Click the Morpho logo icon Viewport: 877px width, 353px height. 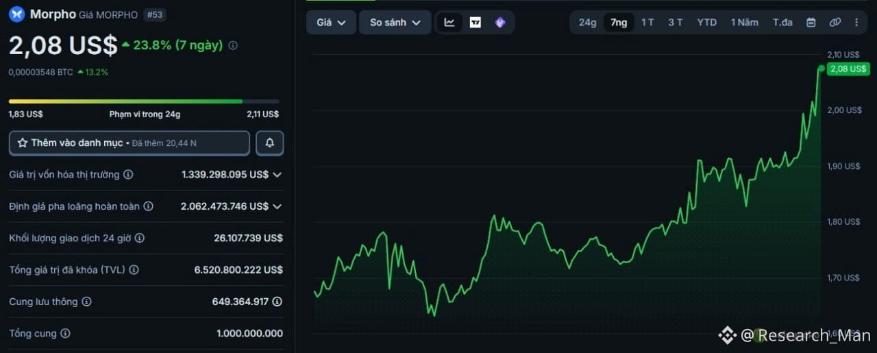tap(17, 14)
